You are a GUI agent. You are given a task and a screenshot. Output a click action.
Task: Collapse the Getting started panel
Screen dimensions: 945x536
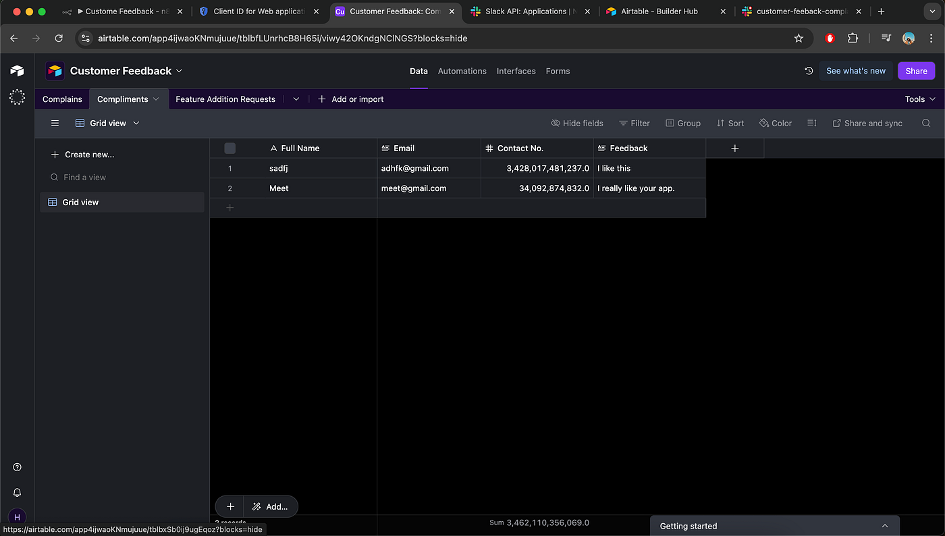click(885, 526)
